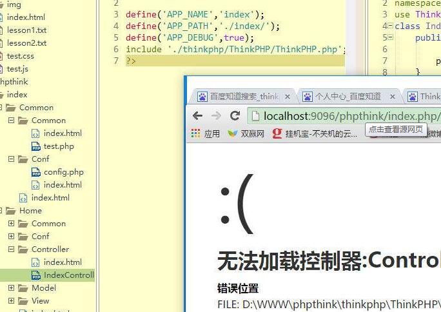Select lesson2.txt in the file tree
The image size is (441, 312).
[26, 43]
